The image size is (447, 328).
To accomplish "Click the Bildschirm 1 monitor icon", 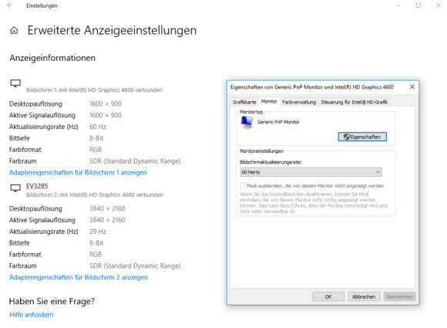I will coord(15,83).
